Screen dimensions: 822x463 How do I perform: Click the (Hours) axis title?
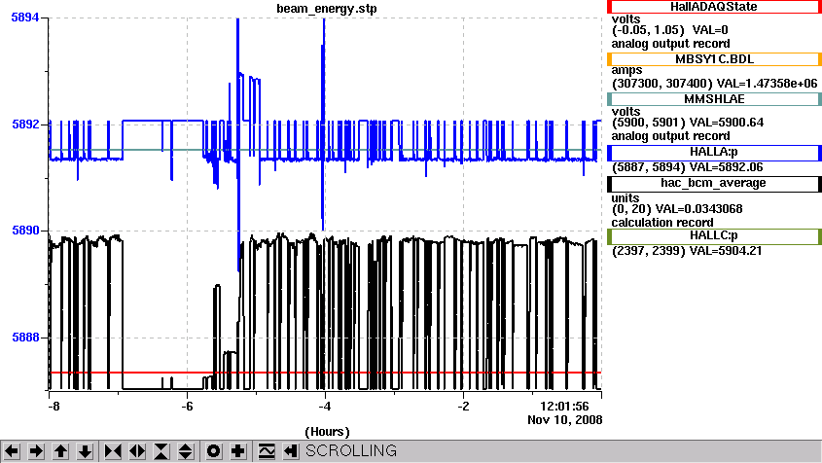pyautogui.click(x=327, y=432)
